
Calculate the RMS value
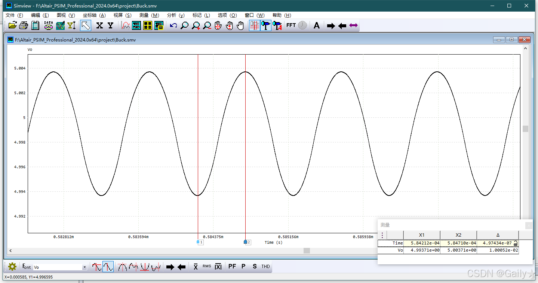[x=207, y=267]
